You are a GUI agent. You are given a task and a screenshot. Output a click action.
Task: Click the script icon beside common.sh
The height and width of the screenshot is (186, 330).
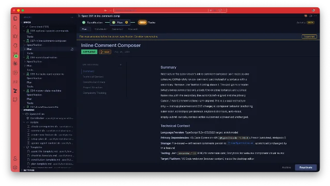click(28, 131)
